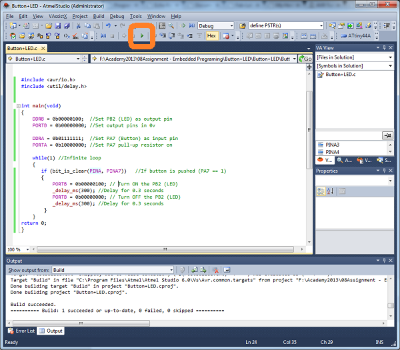Click the editor horizontal scrollbar thumb
This screenshot has height=350, width=400.
165,249
